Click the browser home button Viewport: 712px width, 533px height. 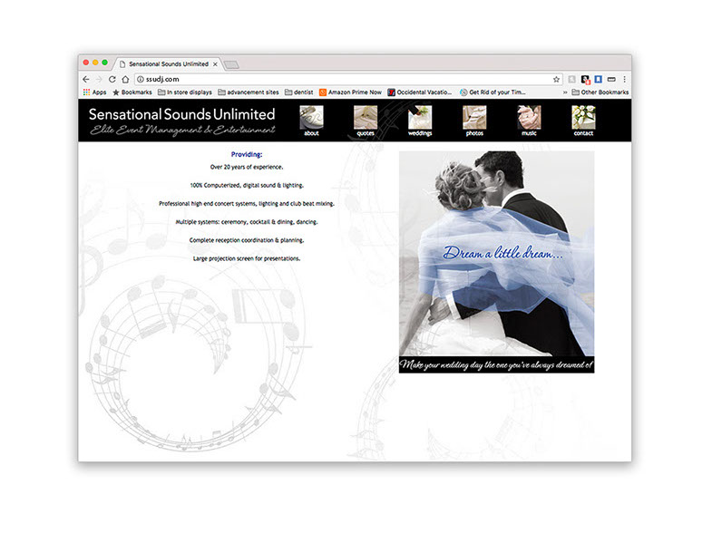point(125,79)
